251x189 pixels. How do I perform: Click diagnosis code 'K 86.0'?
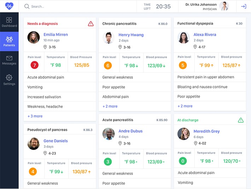click(x=163, y=24)
